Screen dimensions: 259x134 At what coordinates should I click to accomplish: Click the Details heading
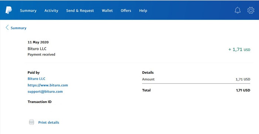148,72
